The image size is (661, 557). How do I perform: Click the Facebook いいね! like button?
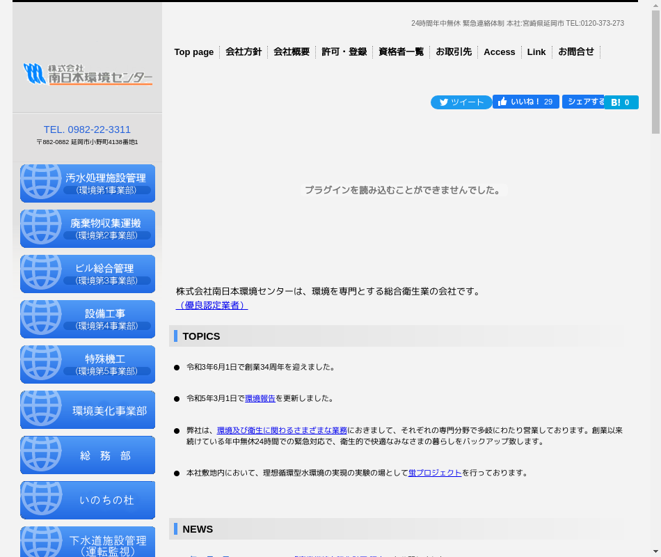(525, 102)
